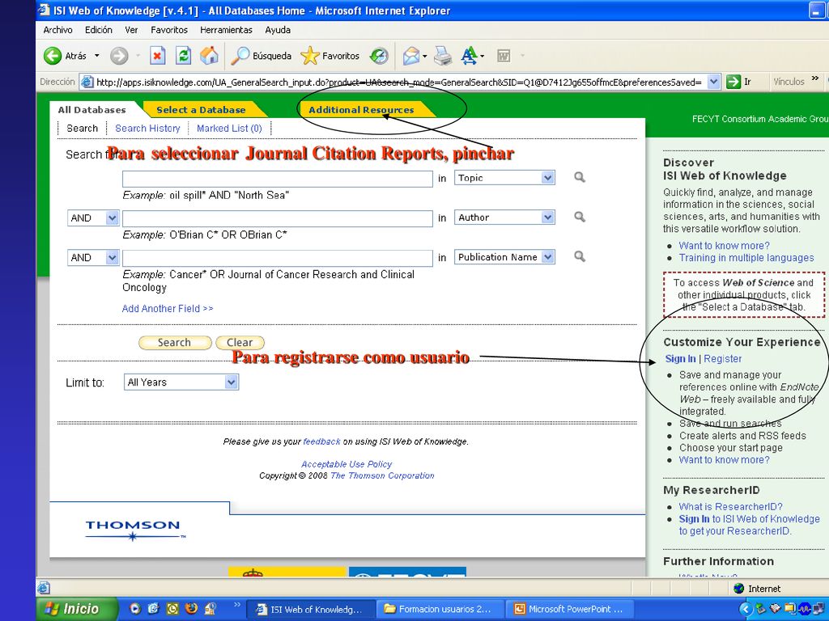Open the Back button history dropdown arrow
829x621 pixels.
(97, 56)
